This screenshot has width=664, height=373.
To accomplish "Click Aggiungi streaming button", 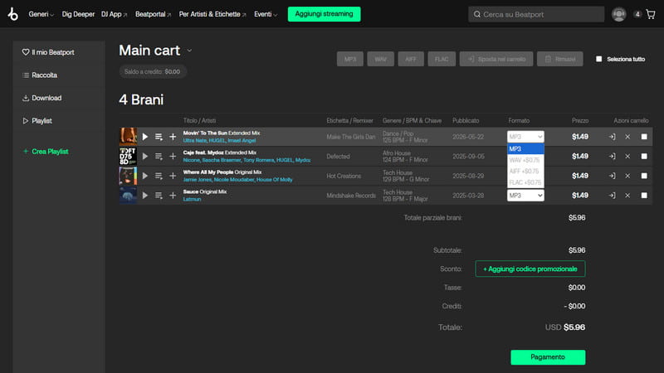I will [324, 14].
